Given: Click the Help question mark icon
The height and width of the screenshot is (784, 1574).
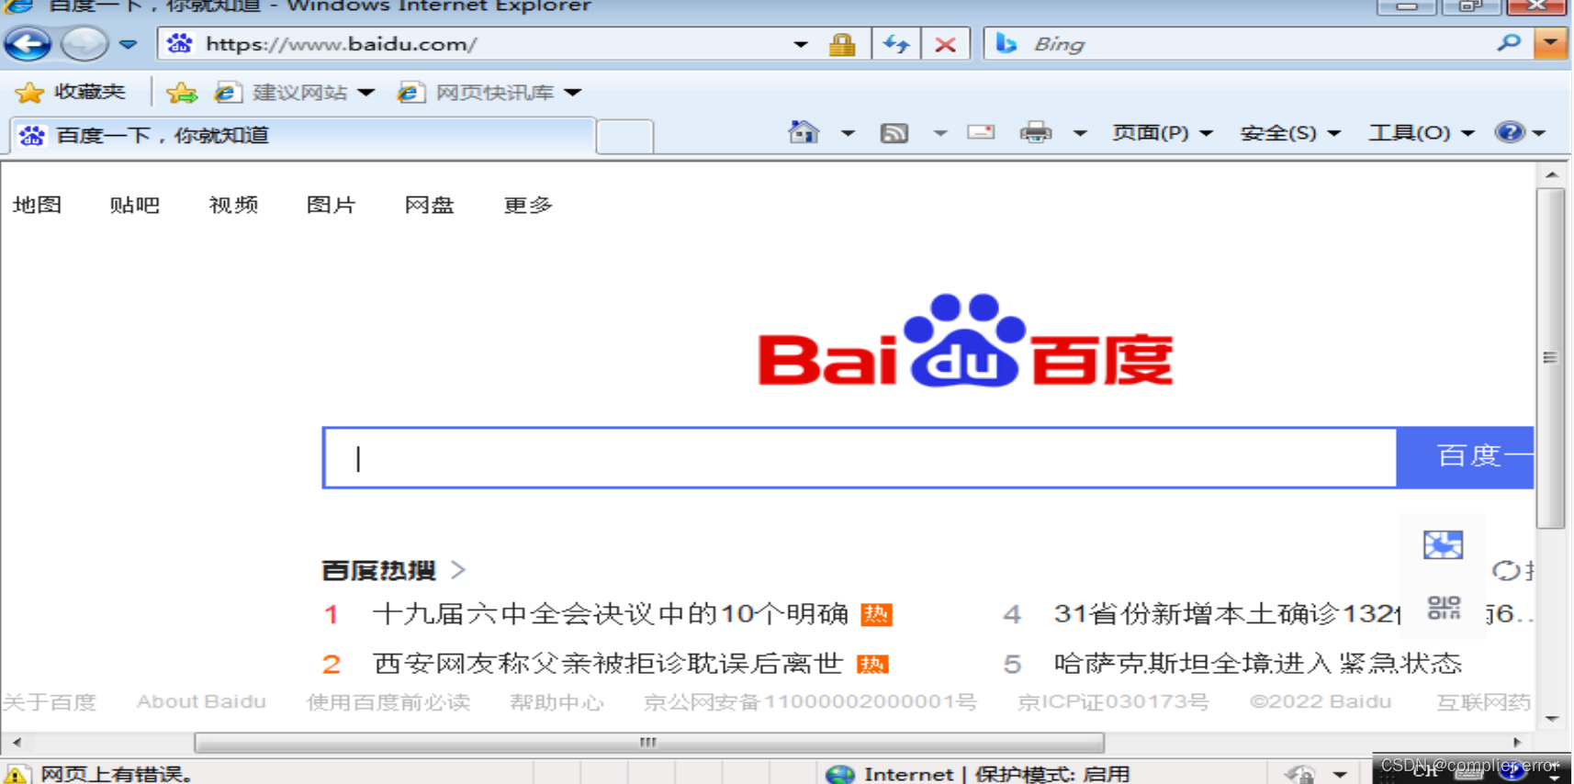Looking at the screenshot, I should 1509,132.
